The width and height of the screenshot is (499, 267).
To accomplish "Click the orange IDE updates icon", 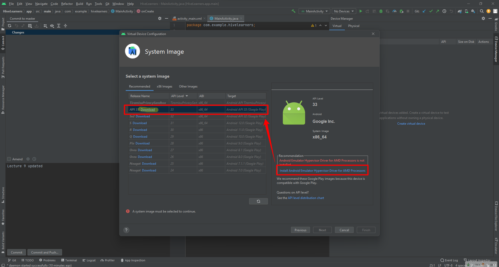I will (x=488, y=11).
